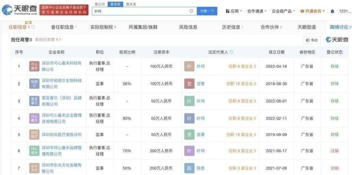The image size is (352, 175).
Task: Open the 所属集团/族群 tab
Action: pos(143,27)
